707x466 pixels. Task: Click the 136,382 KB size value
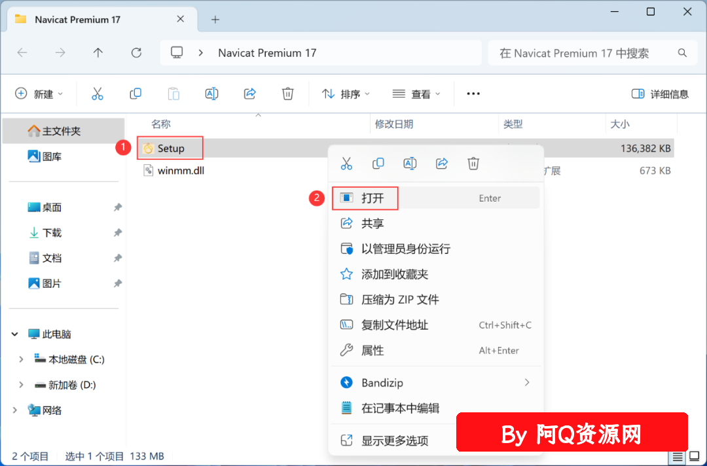click(645, 149)
